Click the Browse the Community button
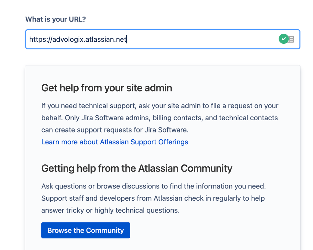 86,230
